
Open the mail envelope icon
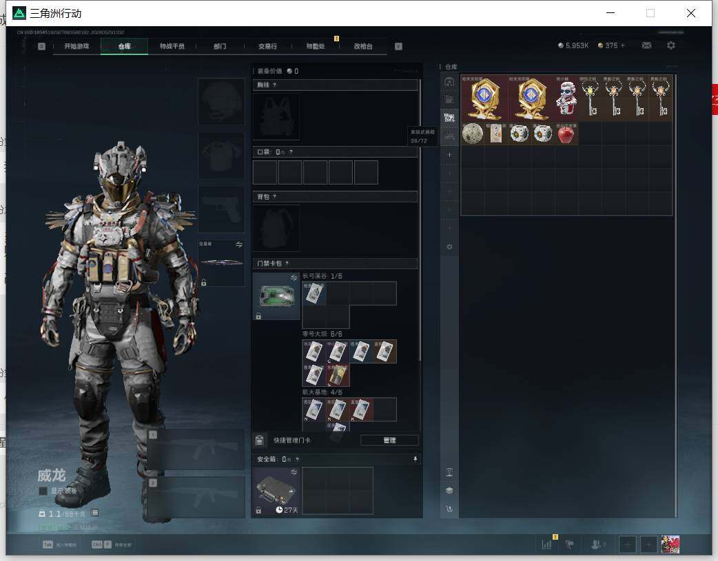tap(646, 45)
